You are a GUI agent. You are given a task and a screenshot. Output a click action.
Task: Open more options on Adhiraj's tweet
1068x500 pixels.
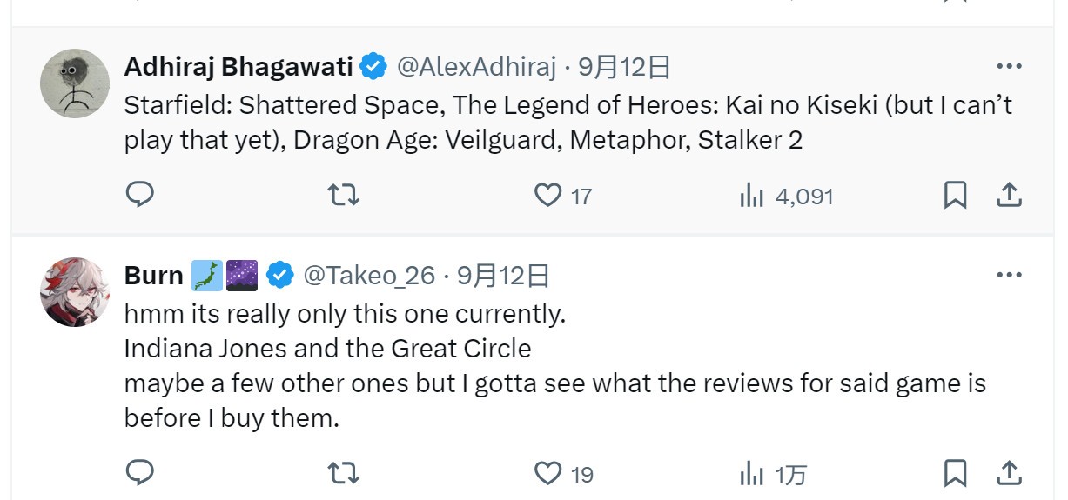[x=1008, y=66]
